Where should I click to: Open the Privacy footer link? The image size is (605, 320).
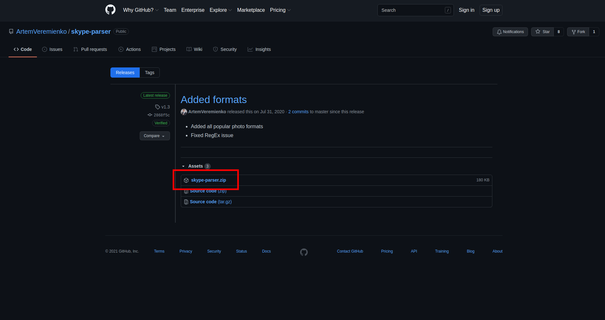[x=186, y=251]
